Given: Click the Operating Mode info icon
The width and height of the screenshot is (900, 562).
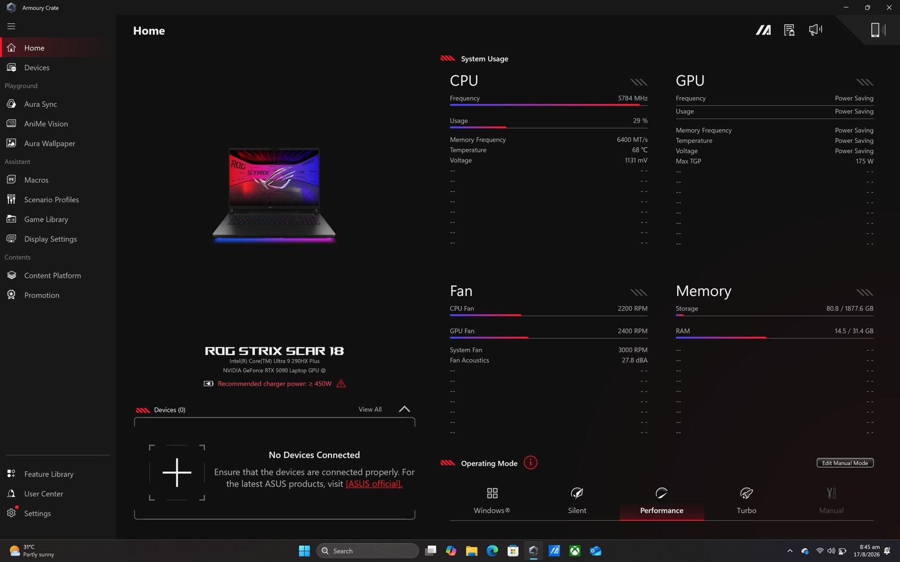Looking at the screenshot, I should (x=530, y=463).
